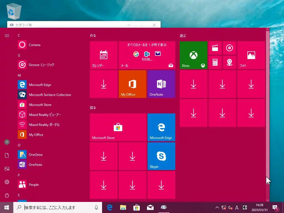Open Pictures from Start sidebar
Screen dimensions: 284x213
pyautogui.click(x=7, y=169)
